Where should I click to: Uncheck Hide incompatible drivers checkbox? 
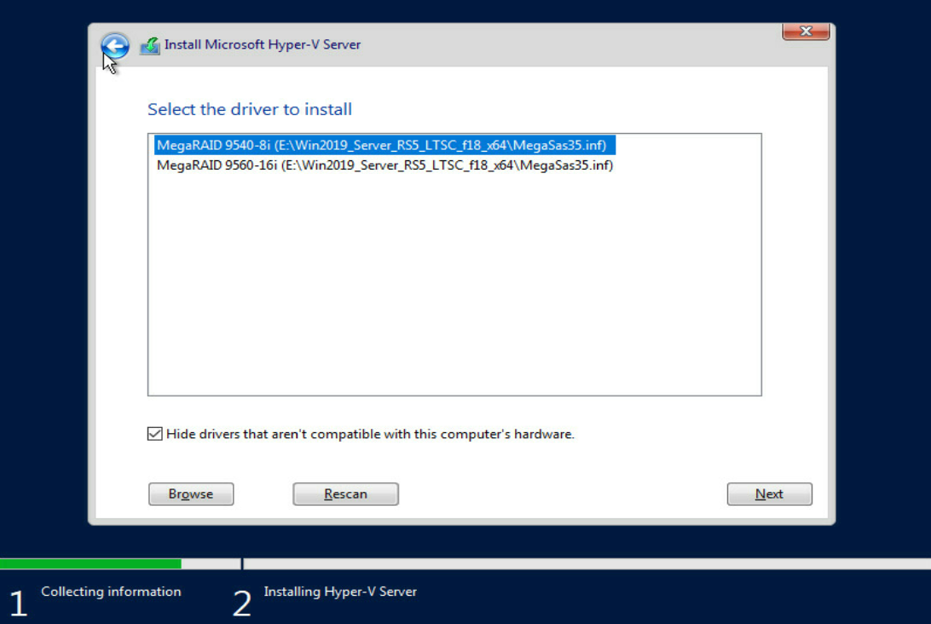pos(155,434)
